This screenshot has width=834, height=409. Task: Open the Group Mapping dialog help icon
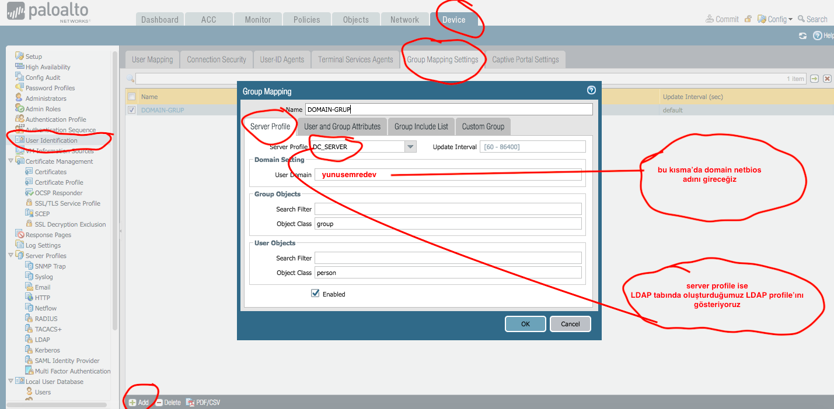click(x=591, y=90)
